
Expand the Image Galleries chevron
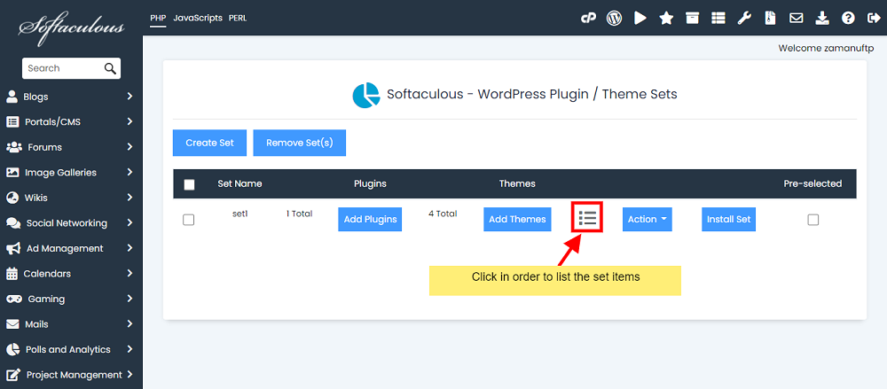click(x=130, y=173)
